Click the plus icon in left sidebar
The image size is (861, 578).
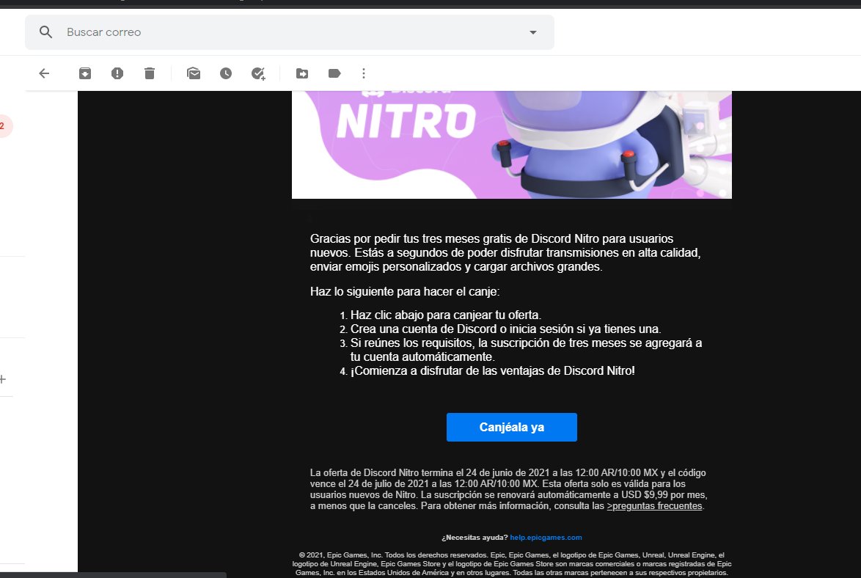click(3, 379)
